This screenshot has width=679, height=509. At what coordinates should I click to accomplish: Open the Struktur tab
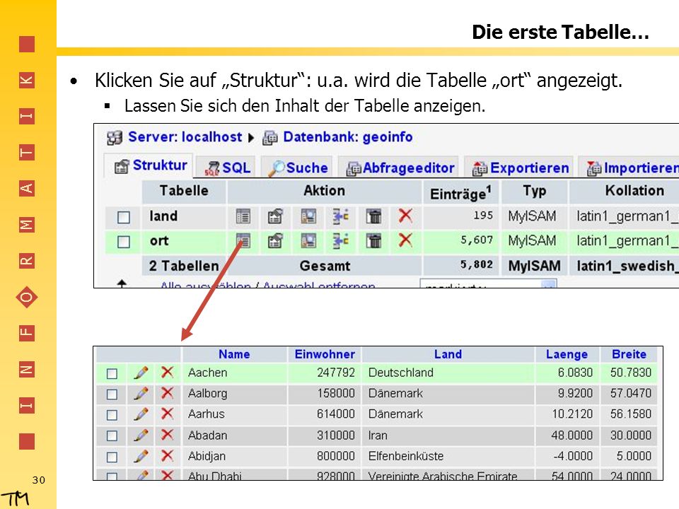150,165
